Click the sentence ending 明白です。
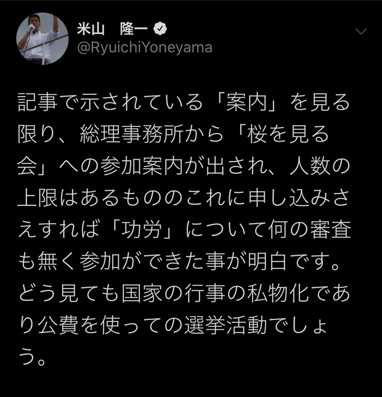This screenshot has width=382, height=397. tap(179, 261)
